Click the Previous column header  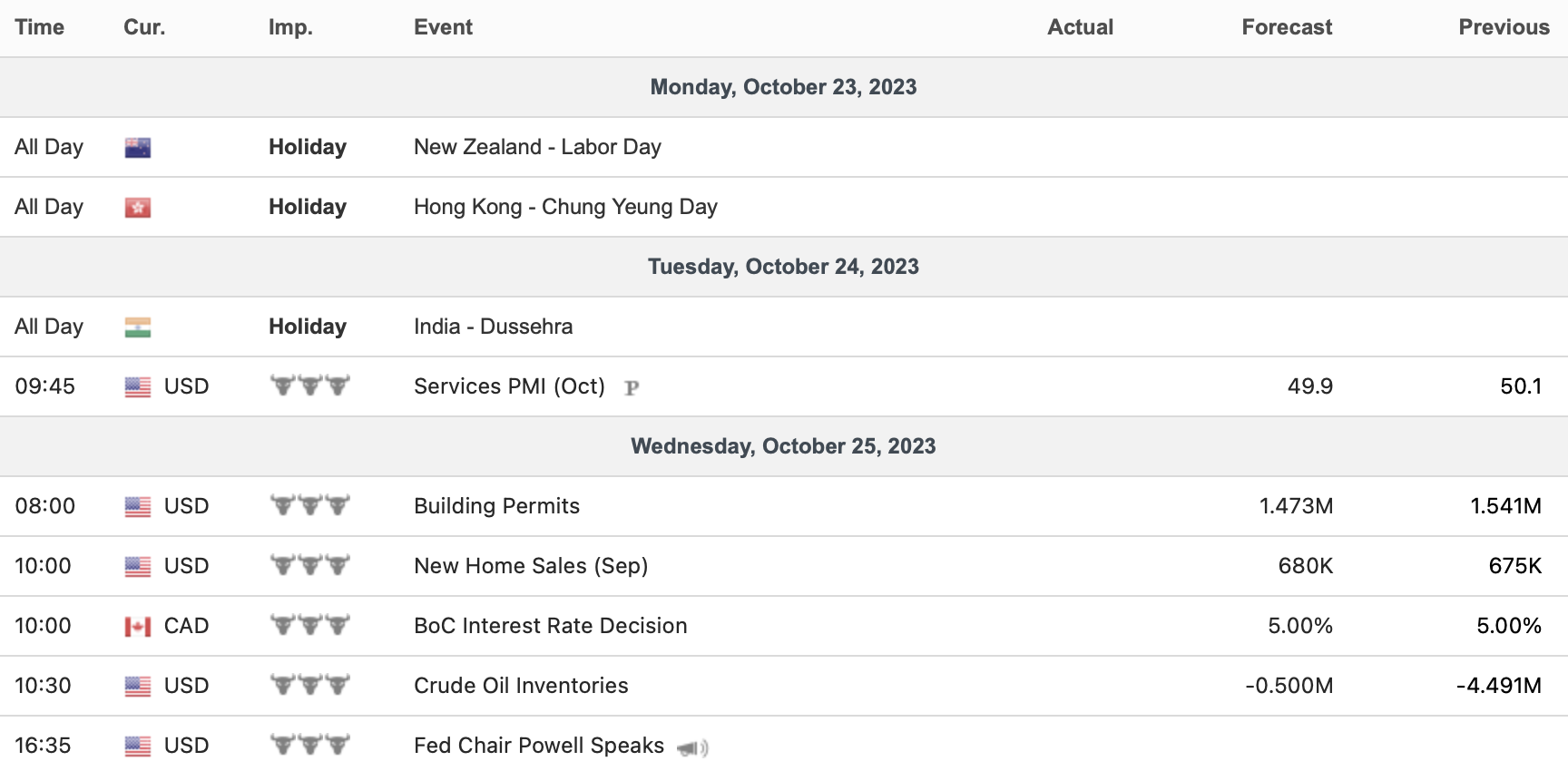click(x=1503, y=27)
